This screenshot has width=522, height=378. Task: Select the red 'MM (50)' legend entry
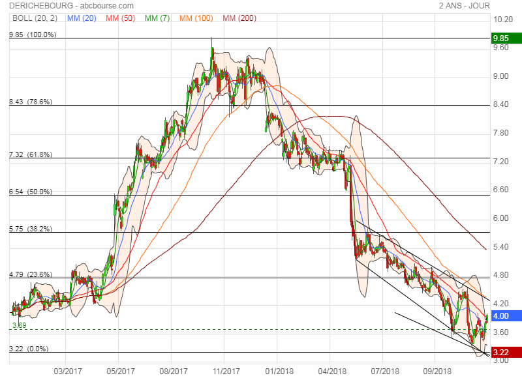pyautogui.click(x=121, y=18)
